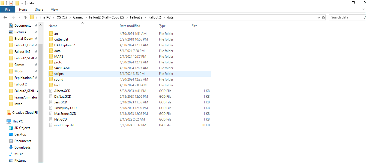Screen dimensions: 366x163
Task: Expand address bar previous locations dropdown
Action: [x=319, y=17]
